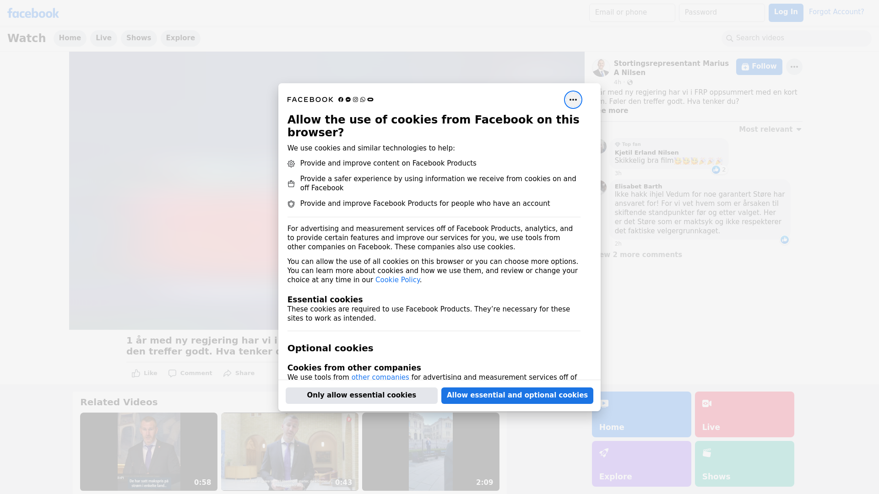Click the Log In button
This screenshot has width=879, height=494.
786,12
